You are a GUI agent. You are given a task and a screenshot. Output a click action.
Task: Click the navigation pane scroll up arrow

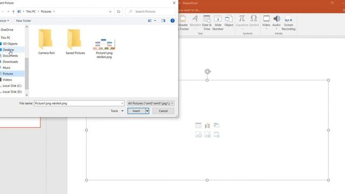(27, 27)
